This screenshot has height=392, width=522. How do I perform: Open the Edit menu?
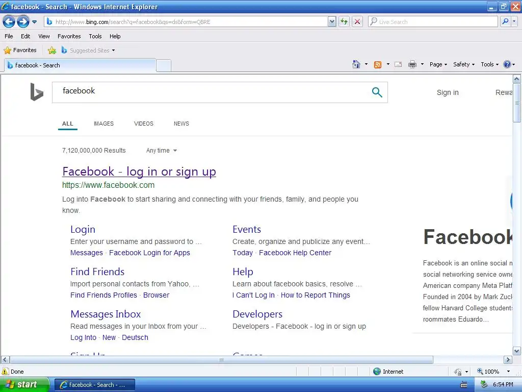25,36
